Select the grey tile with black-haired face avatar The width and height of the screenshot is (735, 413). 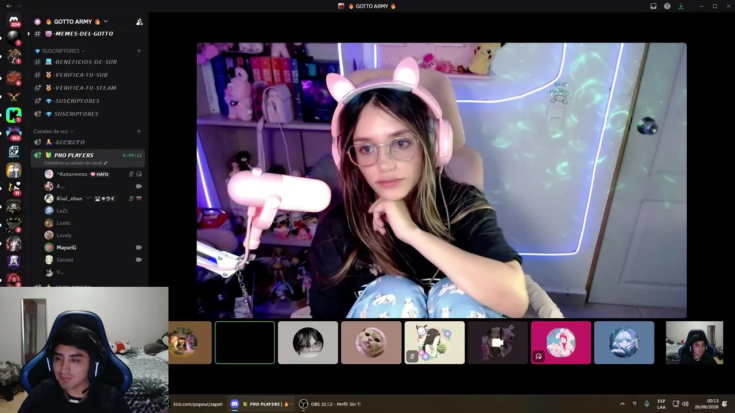[x=308, y=342]
